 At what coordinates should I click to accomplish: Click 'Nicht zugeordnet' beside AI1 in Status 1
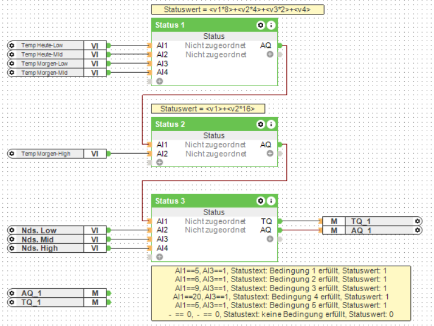click(215, 46)
